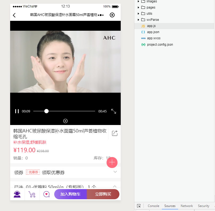
Task: Collapse the selected spec row chevron
Action: [x=115, y=186]
